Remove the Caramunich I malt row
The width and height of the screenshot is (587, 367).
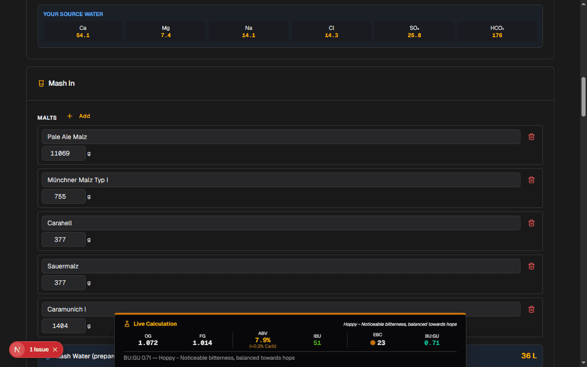tap(531, 309)
